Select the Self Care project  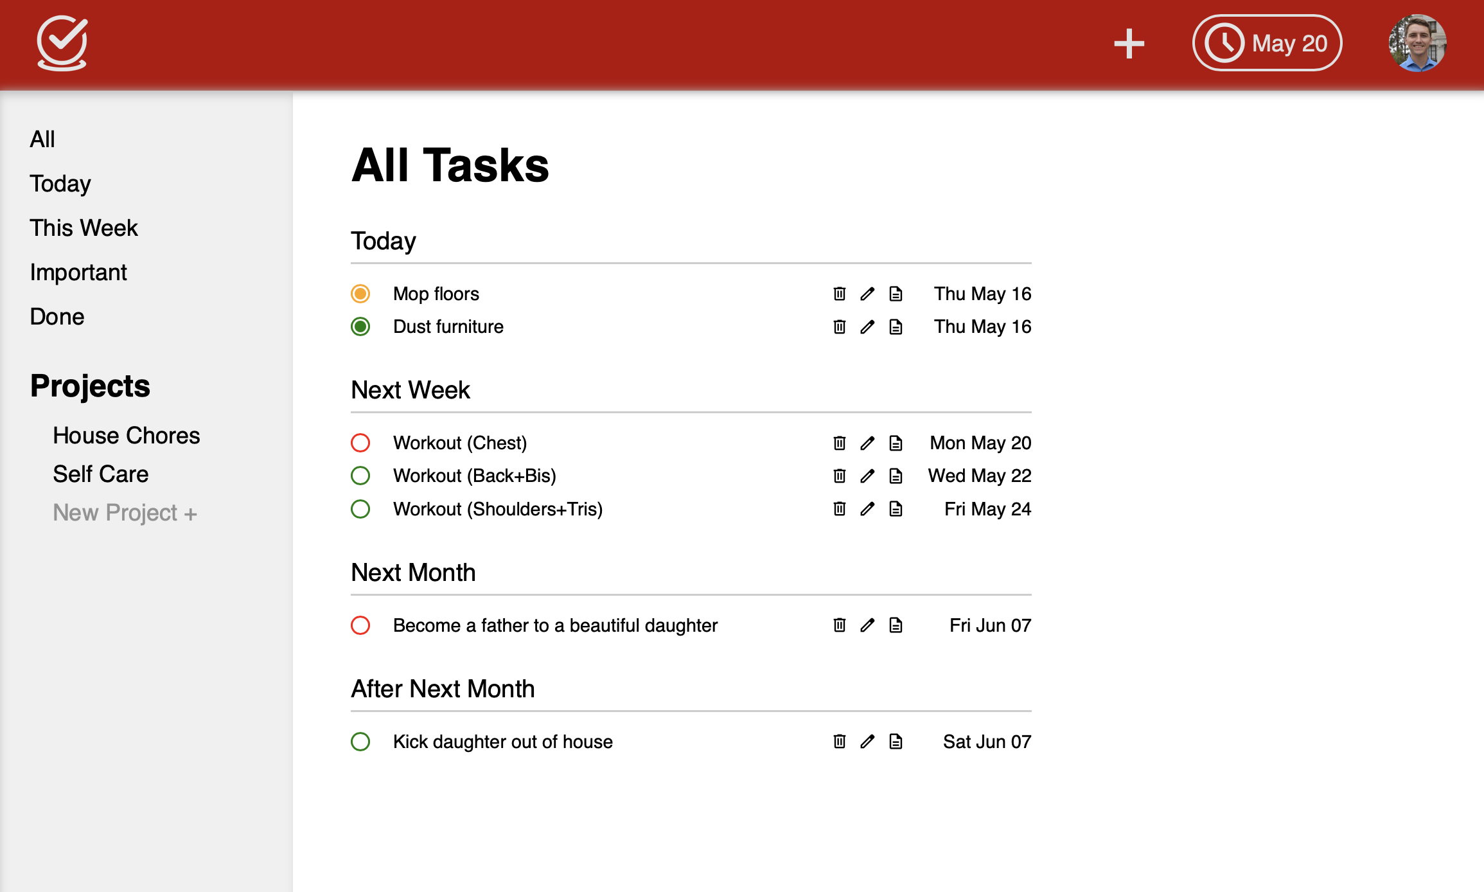101,474
